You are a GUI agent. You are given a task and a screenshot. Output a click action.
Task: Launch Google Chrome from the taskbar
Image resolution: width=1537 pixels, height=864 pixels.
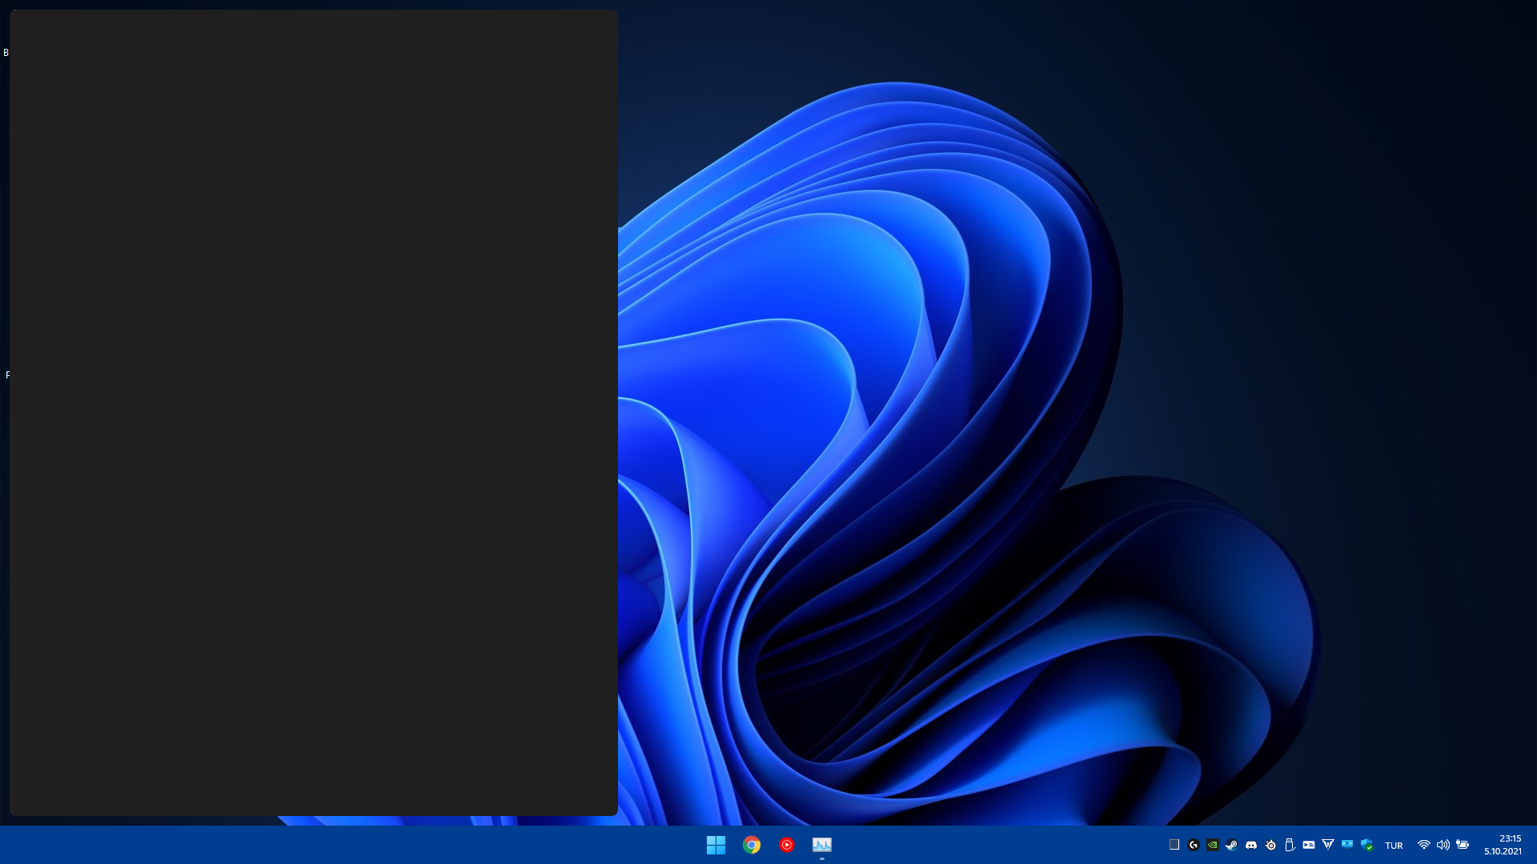click(x=751, y=845)
